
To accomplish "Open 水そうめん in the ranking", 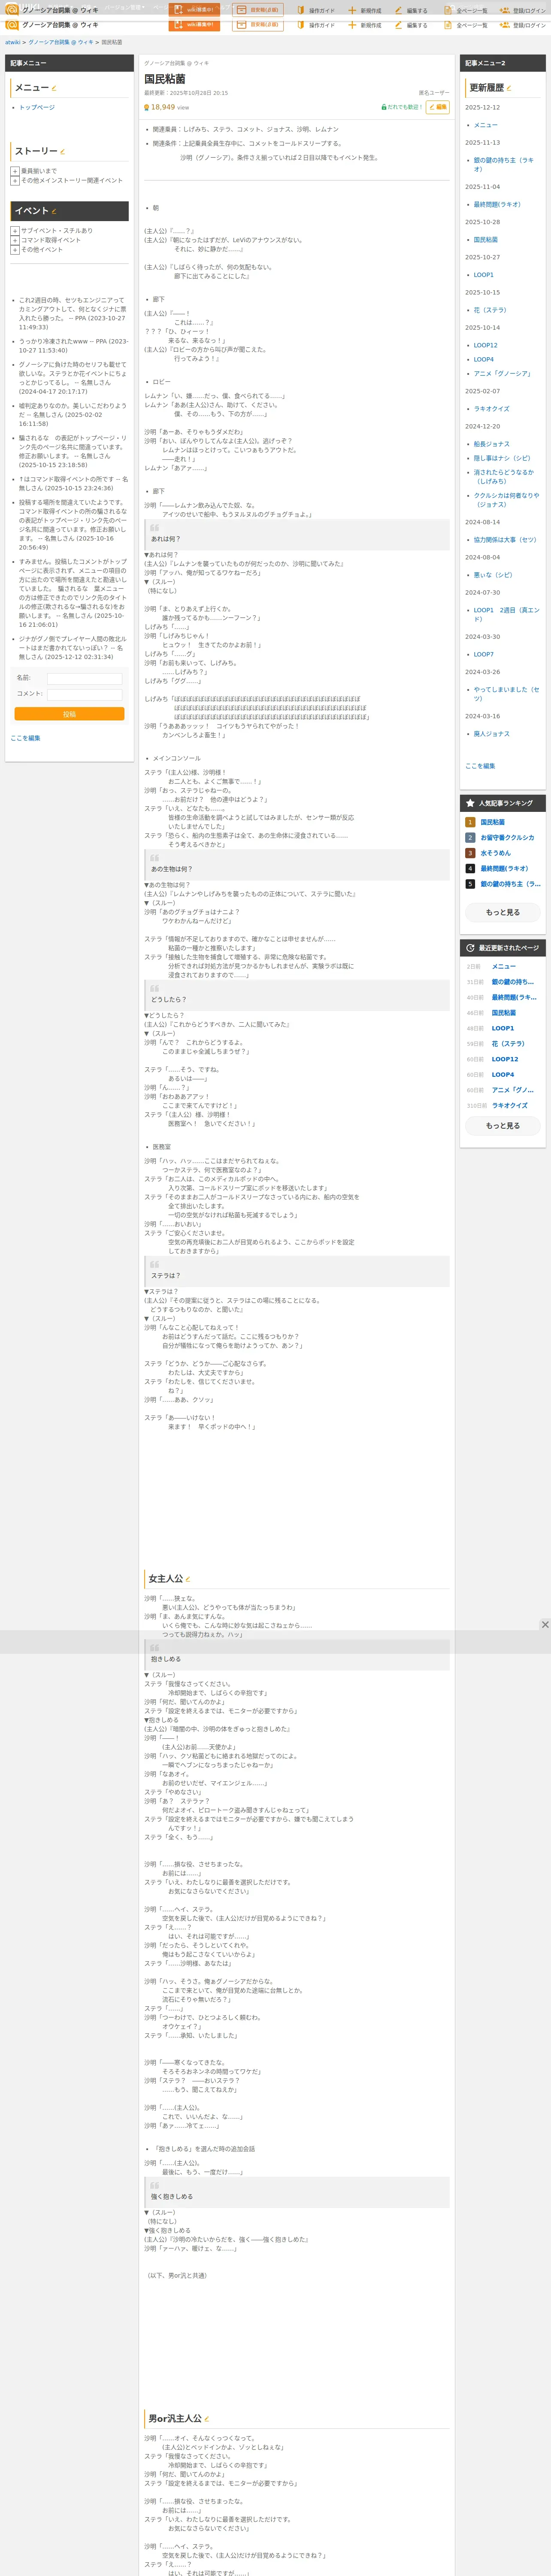I will (495, 853).
